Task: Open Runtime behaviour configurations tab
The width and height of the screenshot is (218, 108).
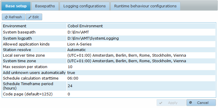Action: (145, 6)
